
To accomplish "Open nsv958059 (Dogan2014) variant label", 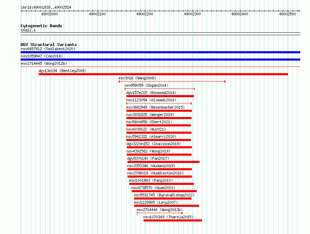I will coord(146,85).
